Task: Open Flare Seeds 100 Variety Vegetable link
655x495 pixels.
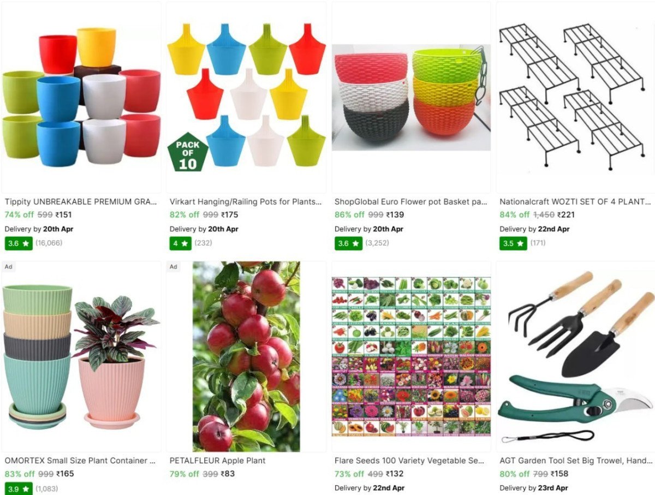Action: [409, 461]
